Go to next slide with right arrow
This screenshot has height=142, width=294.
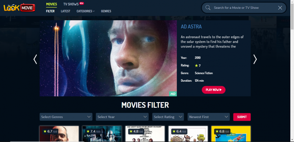click(255, 59)
